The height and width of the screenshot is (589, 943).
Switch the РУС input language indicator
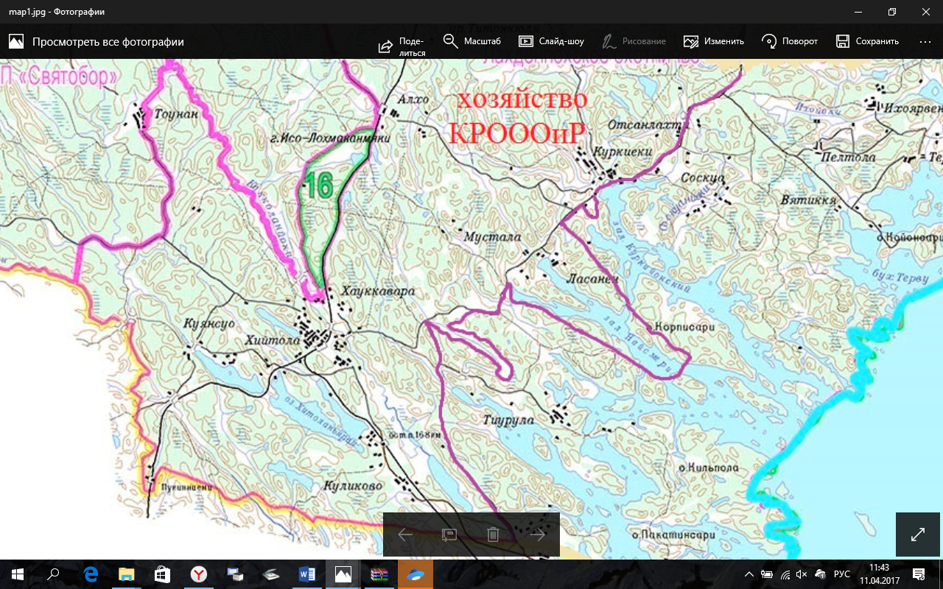[x=841, y=574]
